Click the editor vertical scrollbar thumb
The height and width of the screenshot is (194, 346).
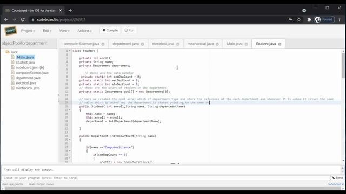(343, 65)
